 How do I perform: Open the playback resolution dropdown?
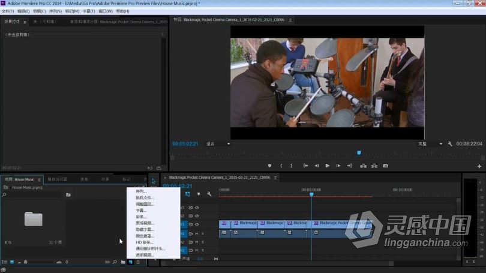point(430,144)
